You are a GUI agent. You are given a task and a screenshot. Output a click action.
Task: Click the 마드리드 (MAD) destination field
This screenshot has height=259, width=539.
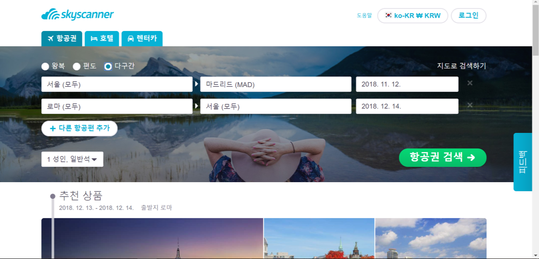(x=276, y=84)
